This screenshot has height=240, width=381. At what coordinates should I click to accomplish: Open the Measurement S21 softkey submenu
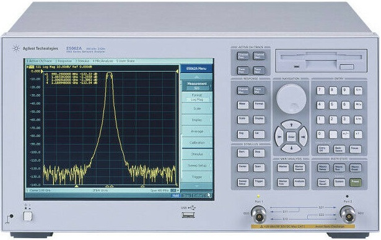[x=197, y=85]
